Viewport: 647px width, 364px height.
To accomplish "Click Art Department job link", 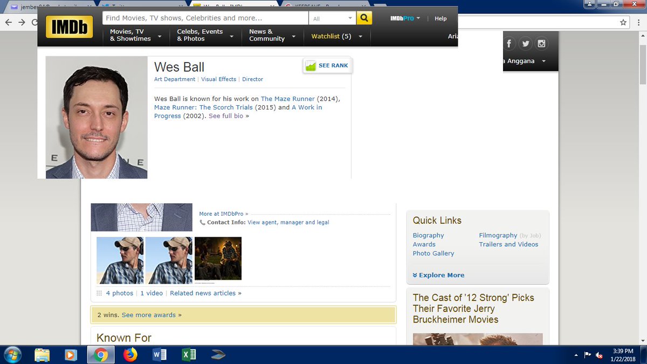I will (175, 79).
